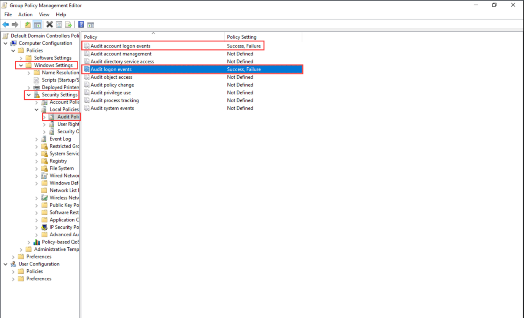Click the Forward arrow in toolbar
This screenshot has width=524, height=318.
15,25
